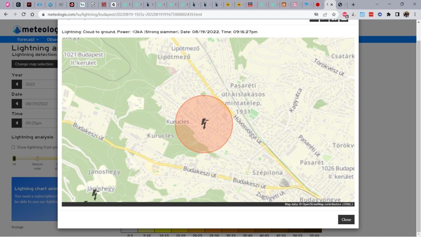The height and width of the screenshot is (237, 421).
Task: Click the lightning strike icon inside the red circle
Action: [204, 123]
